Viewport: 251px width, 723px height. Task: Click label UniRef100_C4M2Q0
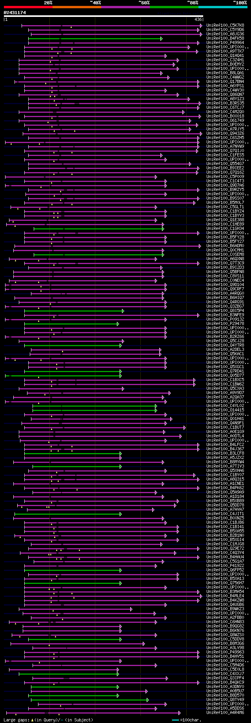tap(225, 112)
